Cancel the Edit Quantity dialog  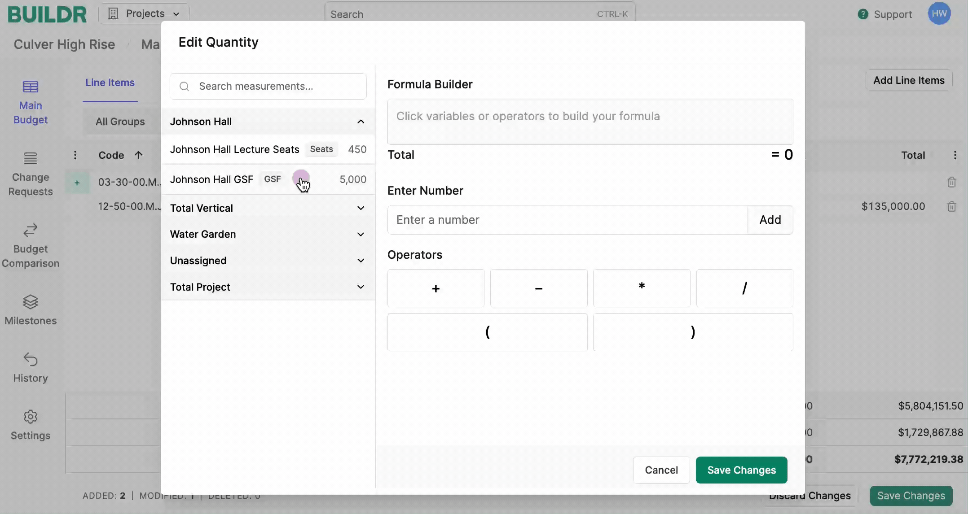pos(661,470)
